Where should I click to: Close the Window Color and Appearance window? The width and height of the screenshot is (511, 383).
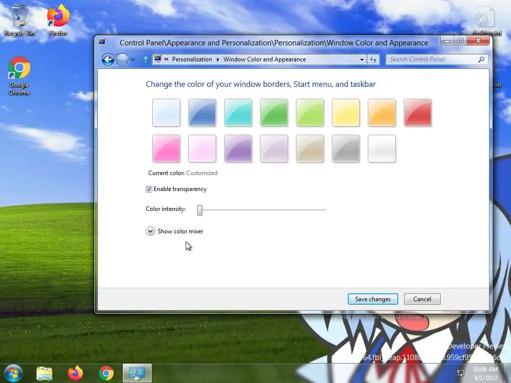click(478, 41)
